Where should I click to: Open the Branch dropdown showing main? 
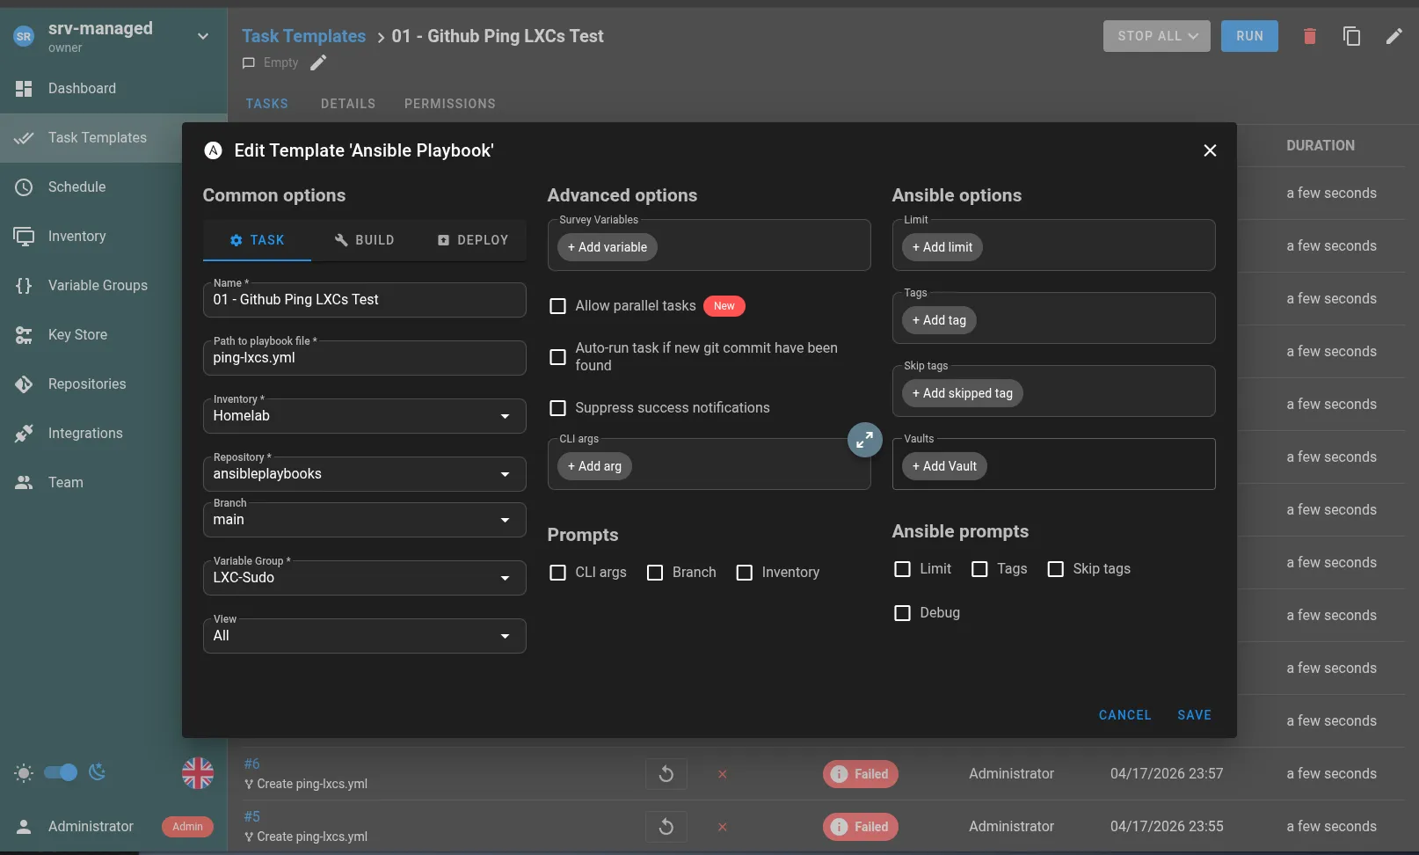[364, 520]
